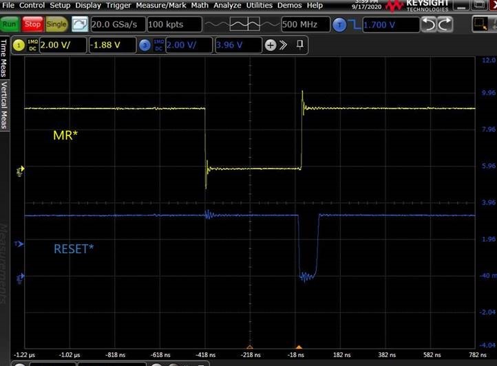
Task: Click the 9/17/2020 date display
Action: pos(366,7)
